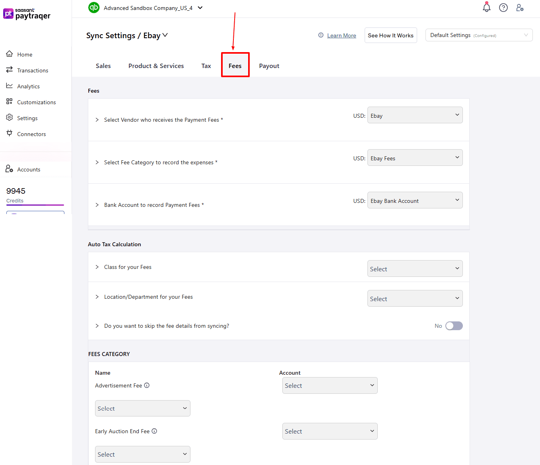The image size is (540, 465).
Task: Click the Advanced Sandbox Company_US_4 name
Action: pyautogui.click(x=148, y=8)
